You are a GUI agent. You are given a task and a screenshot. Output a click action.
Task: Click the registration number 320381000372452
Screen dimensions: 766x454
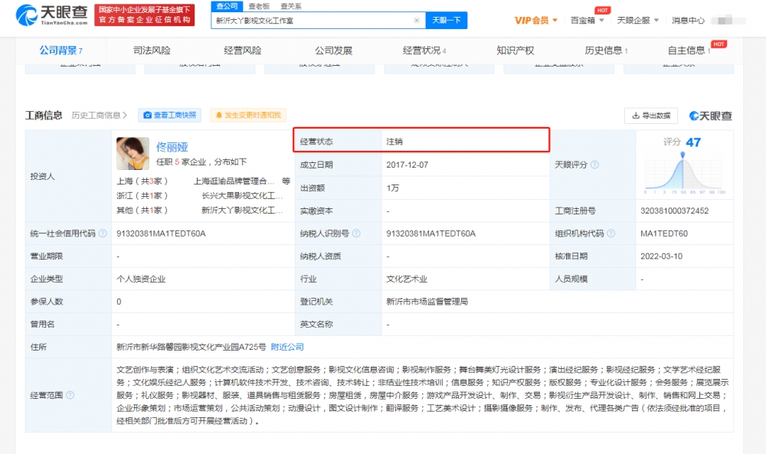675,211
